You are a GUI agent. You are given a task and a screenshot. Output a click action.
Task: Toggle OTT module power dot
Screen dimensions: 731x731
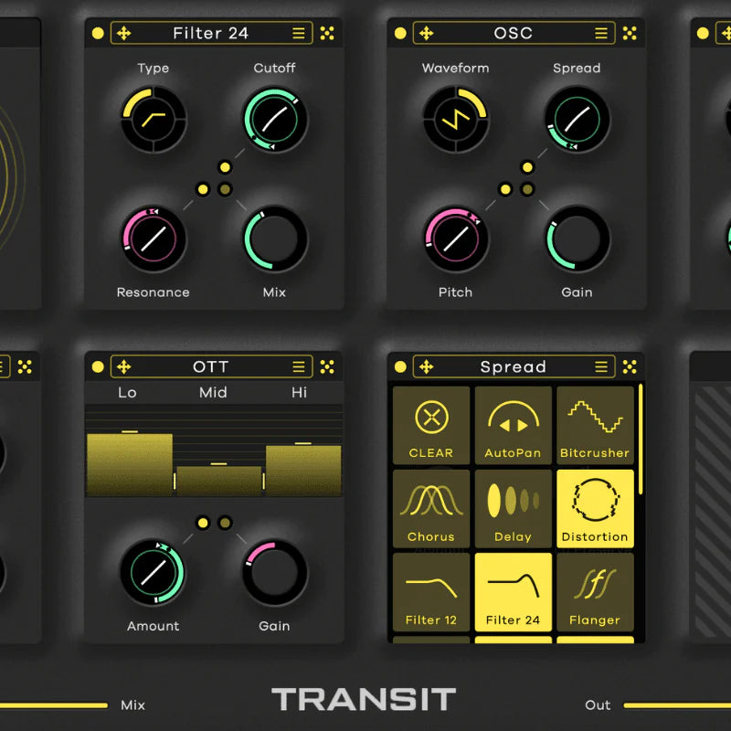tap(98, 367)
